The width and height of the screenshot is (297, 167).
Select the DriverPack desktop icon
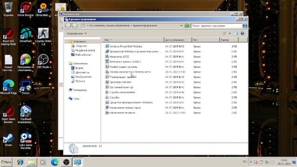26,35
